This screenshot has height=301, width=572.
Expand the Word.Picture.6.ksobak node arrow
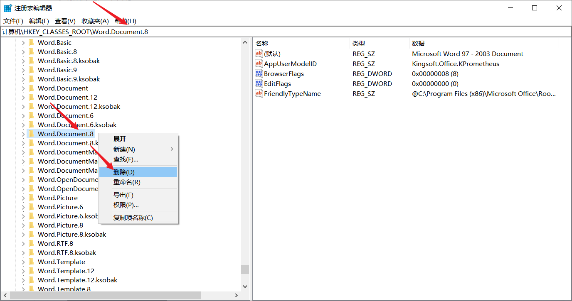tap(23, 216)
